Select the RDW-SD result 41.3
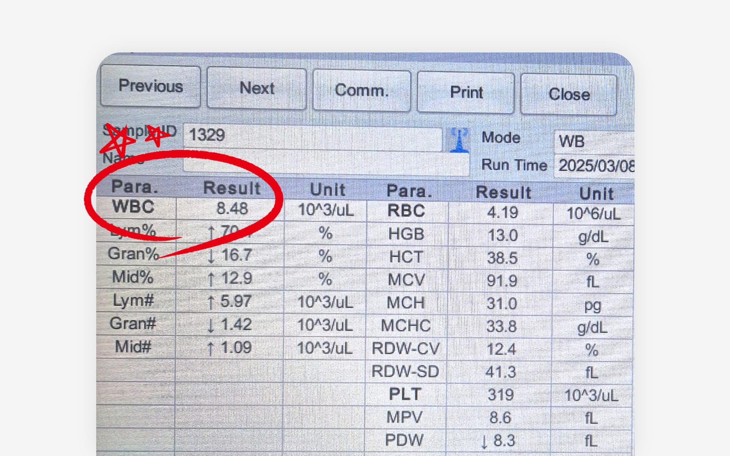730x456 pixels. tap(500, 372)
